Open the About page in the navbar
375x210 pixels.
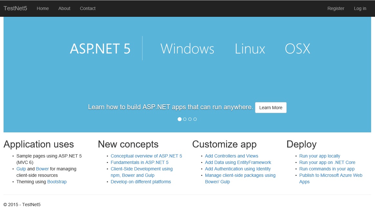click(x=64, y=8)
